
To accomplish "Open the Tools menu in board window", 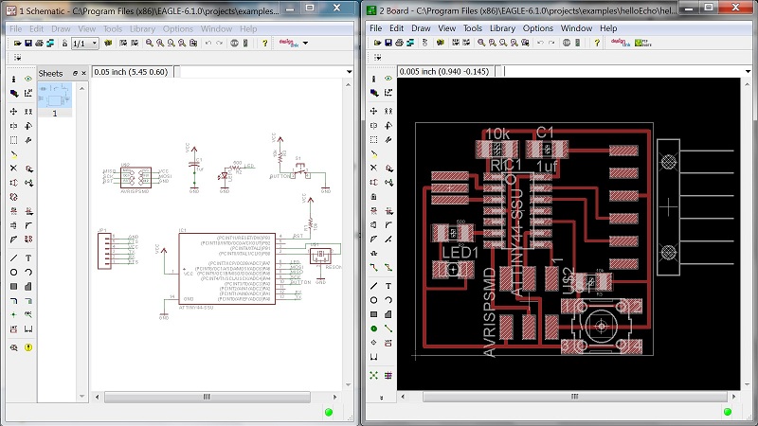I will pos(473,29).
